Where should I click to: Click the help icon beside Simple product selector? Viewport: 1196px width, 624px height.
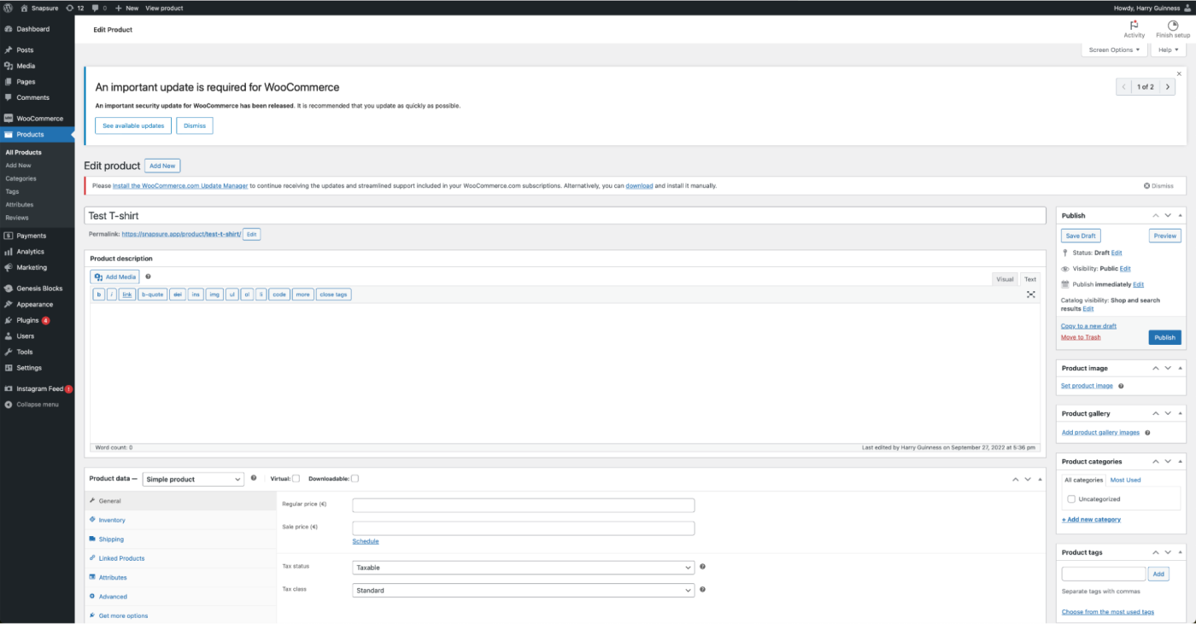pos(254,479)
